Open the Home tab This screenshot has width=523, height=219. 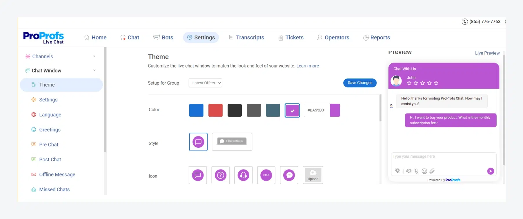click(95, 37)
